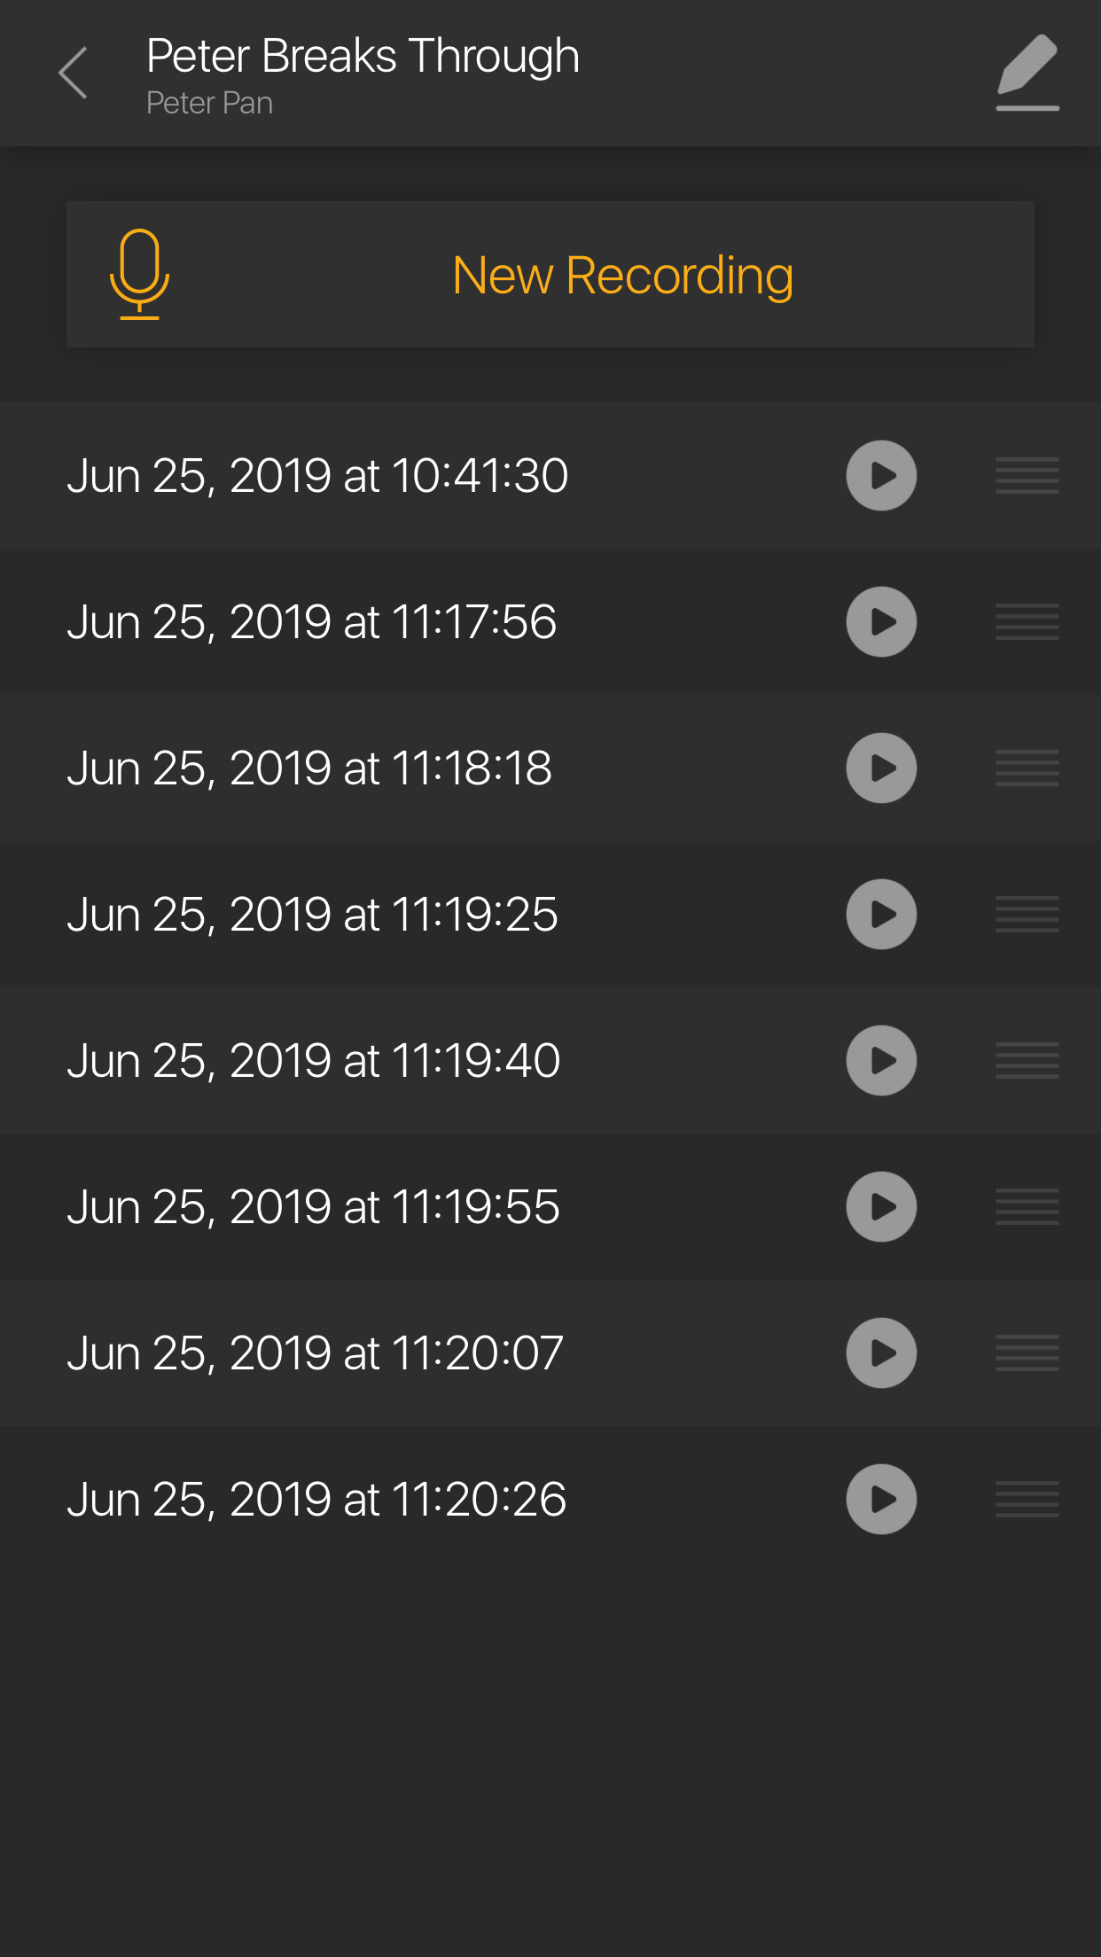
Task: Select the Jun 25, 2019 at 11:19:25 entry
Action: click(x=313, y=915)
